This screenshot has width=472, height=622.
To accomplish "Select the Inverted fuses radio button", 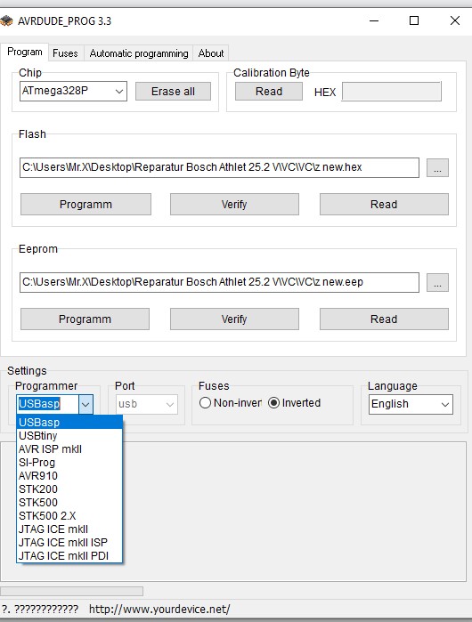I will 274,403.
